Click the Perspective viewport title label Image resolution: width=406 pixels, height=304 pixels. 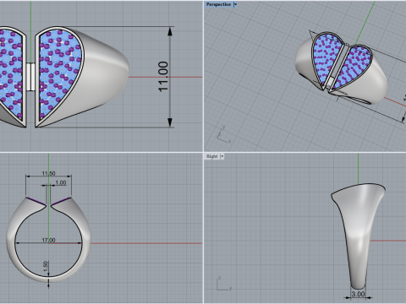(x=218, y=4)
